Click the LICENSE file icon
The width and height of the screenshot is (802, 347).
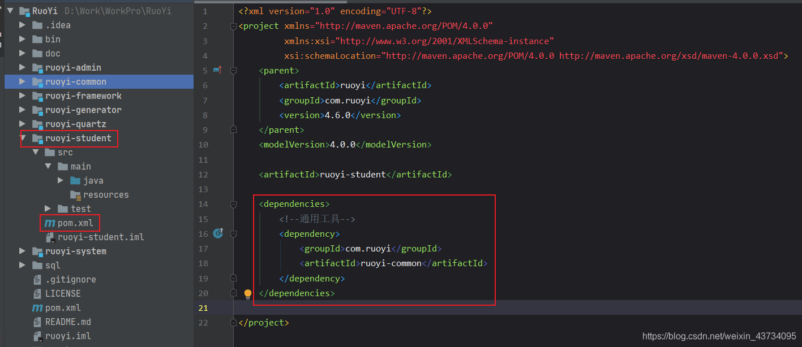pos(38,293)
